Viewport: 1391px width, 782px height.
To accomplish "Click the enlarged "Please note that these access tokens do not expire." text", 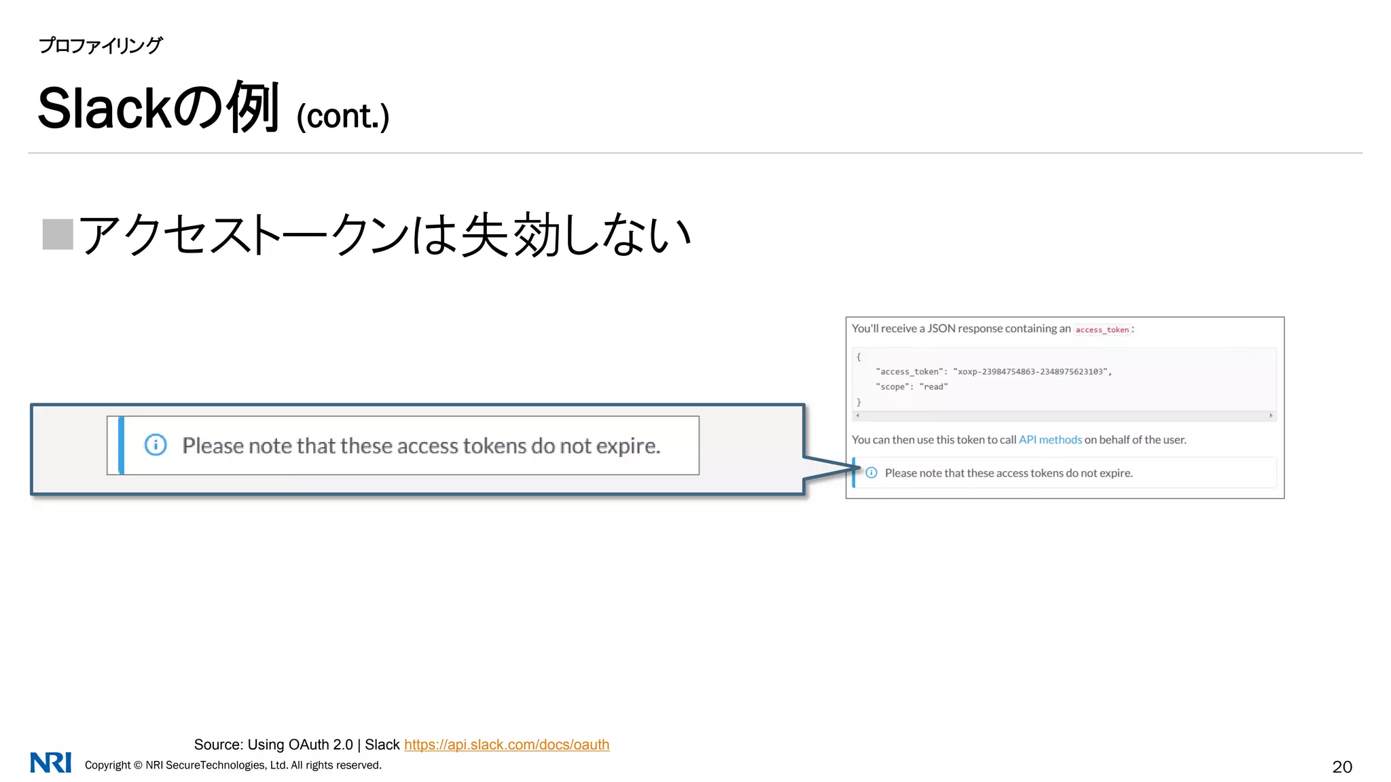I will (x=421, y=446).
